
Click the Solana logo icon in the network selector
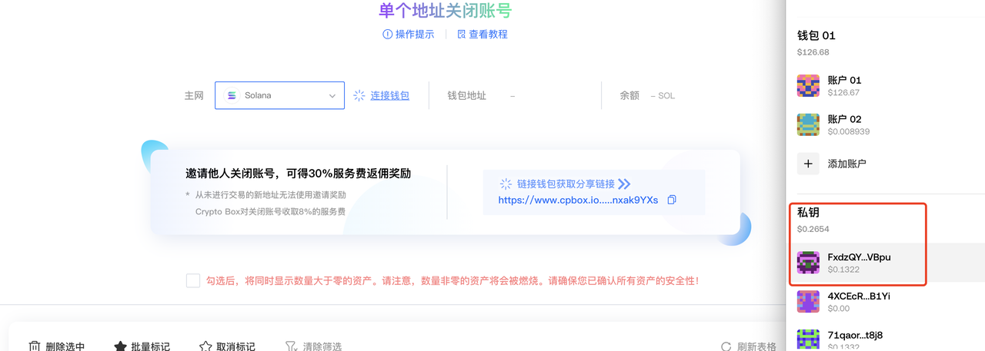click(232, 96)
